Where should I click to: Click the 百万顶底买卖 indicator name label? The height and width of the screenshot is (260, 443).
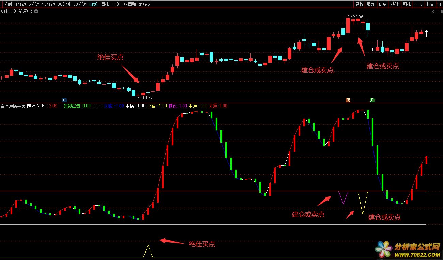(13, 106)
